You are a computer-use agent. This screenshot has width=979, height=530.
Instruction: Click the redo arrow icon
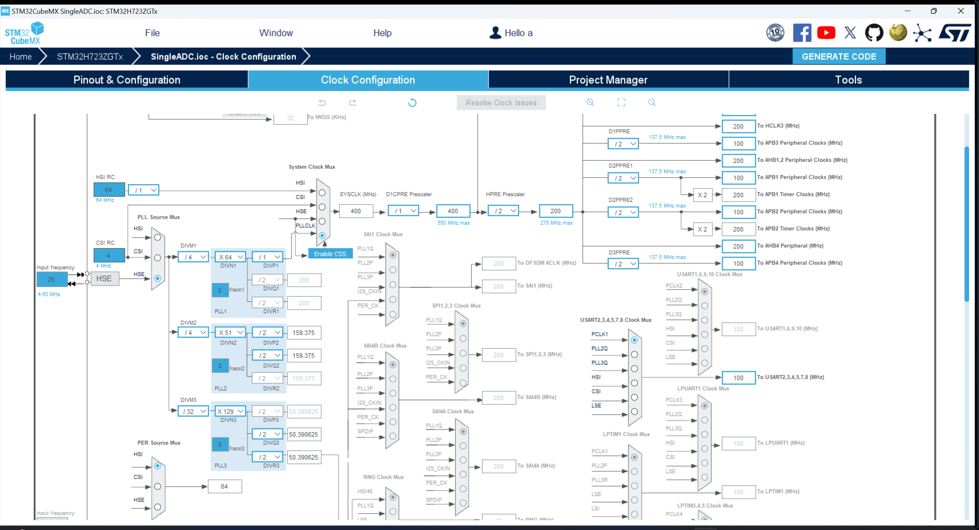[352, 102]
